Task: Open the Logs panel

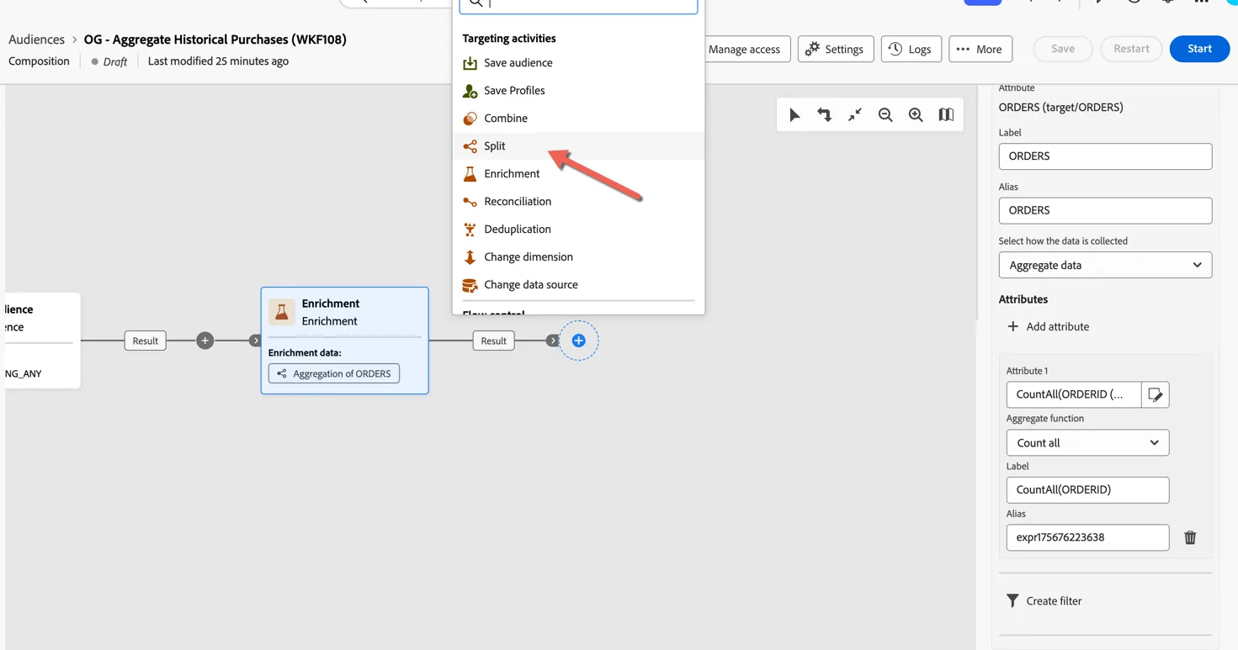Action: click(911, 49)
